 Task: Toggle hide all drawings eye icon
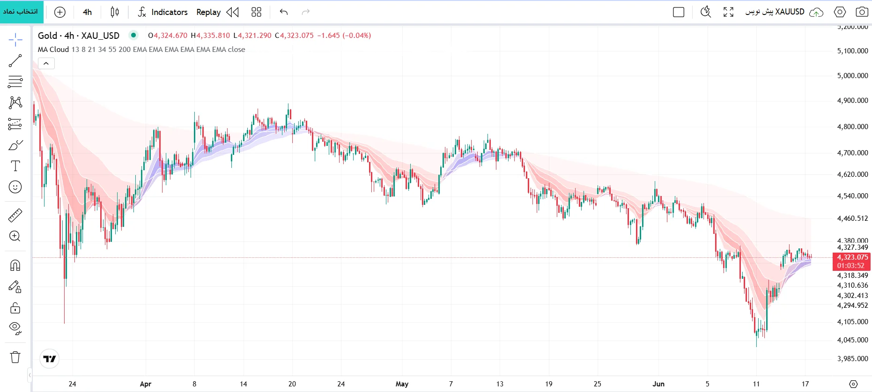coord(15,329)
